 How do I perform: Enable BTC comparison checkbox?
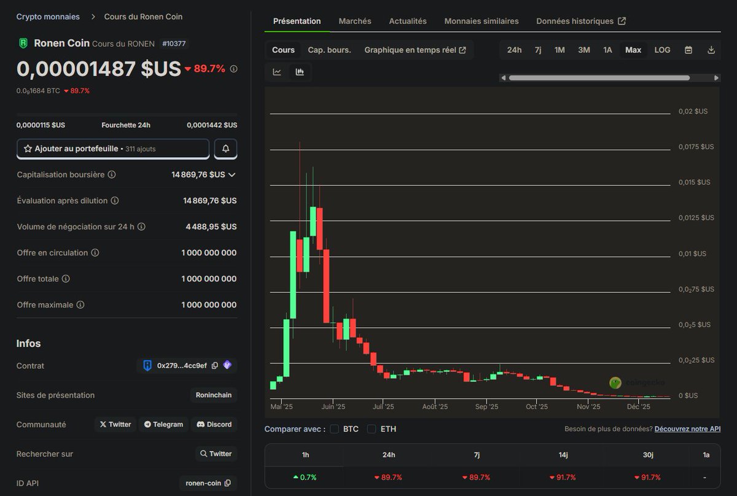click(x=334, y=429)
